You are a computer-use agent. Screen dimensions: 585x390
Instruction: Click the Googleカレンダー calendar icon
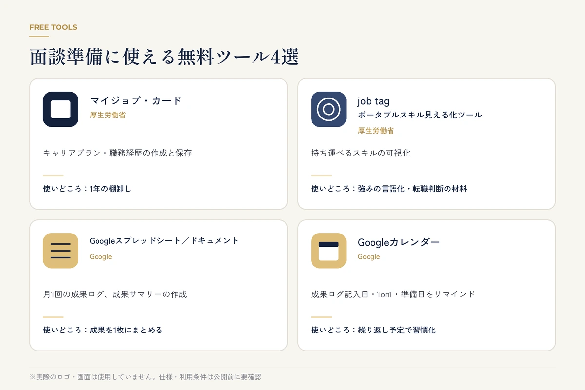(x=329, y=251)
